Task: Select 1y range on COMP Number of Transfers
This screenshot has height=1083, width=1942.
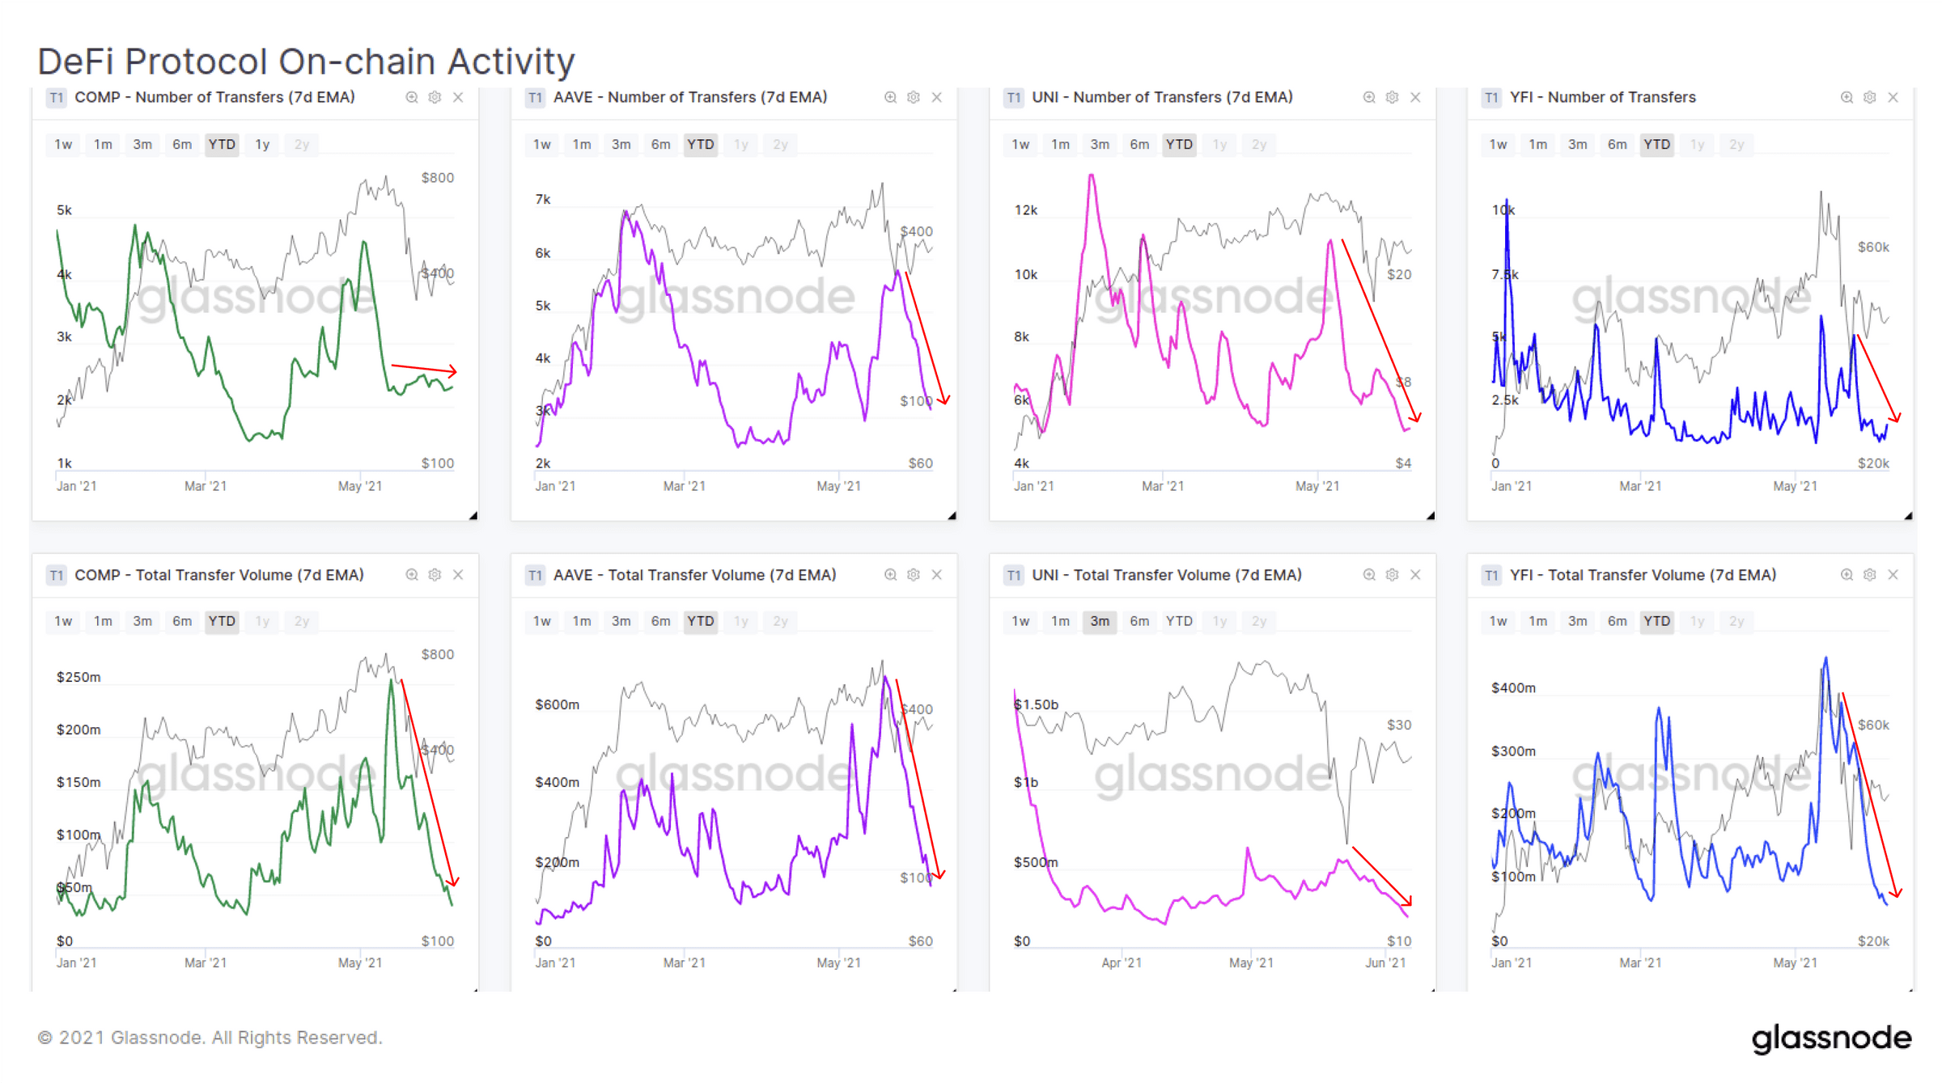Action: click(x=262, y=144)
